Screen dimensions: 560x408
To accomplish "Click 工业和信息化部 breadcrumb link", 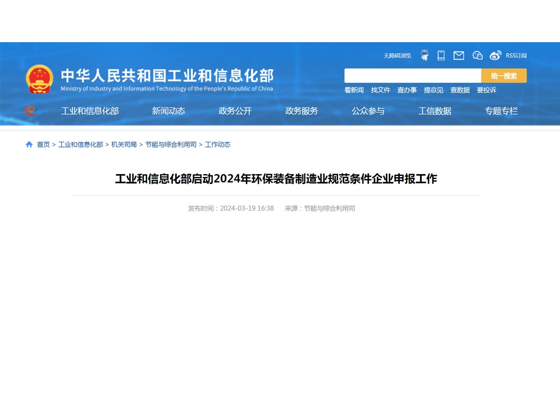I will [x=81, y=144].
